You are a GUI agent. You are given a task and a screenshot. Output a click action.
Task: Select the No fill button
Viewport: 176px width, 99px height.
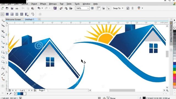(2, 14)
